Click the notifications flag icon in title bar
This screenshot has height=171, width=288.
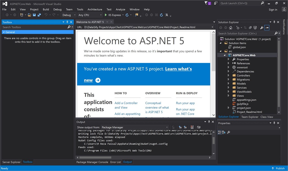point(206,3)
